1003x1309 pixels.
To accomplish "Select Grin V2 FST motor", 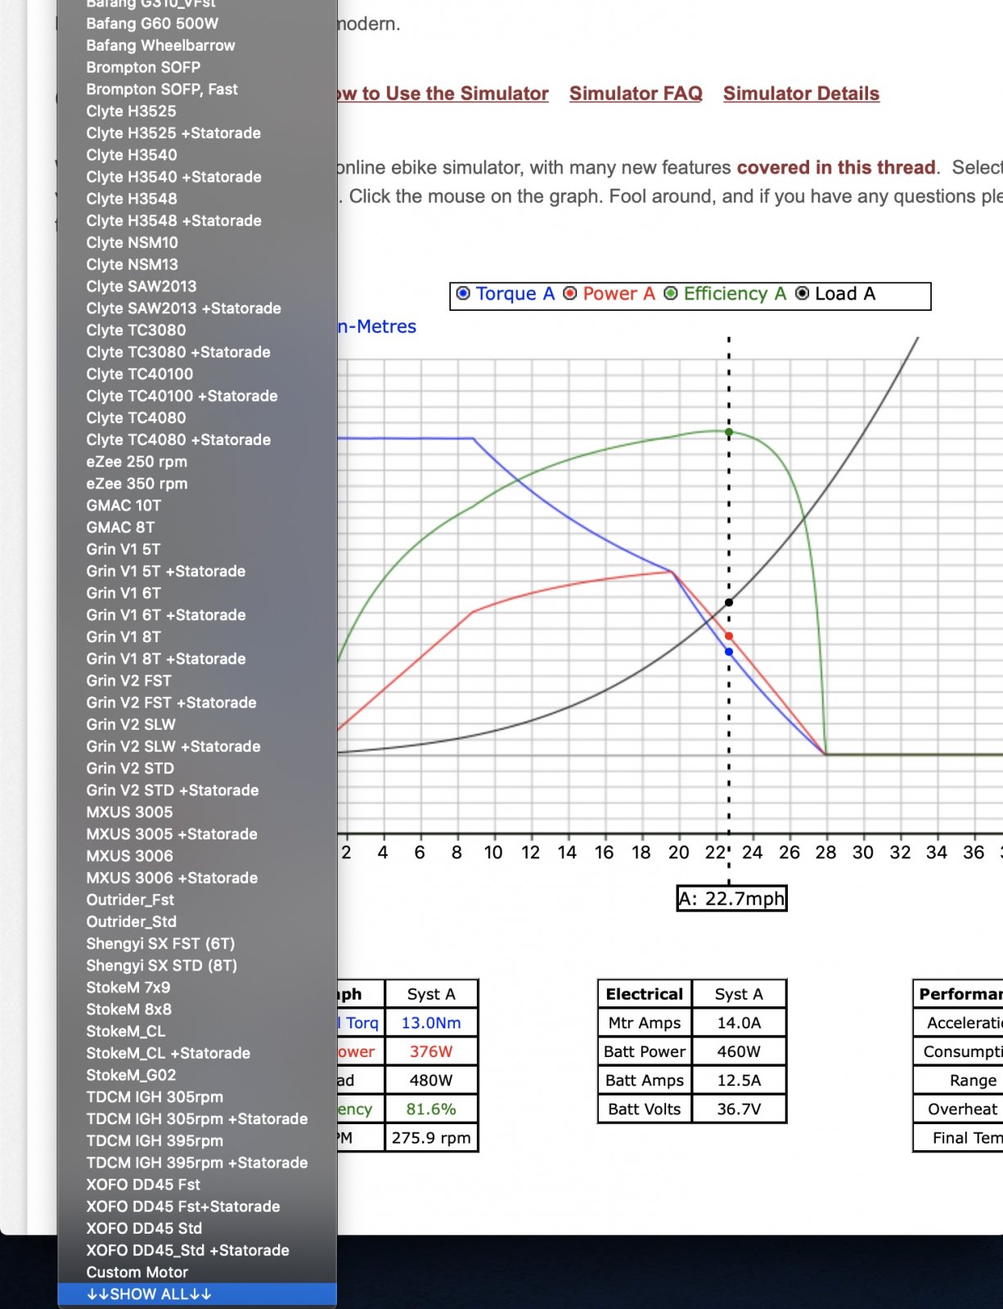I will [x=197, y=681].
